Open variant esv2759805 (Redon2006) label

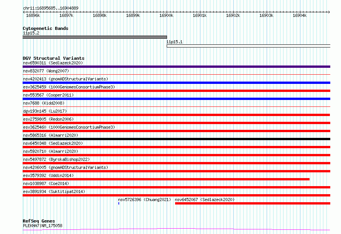[x=48, y=119]
